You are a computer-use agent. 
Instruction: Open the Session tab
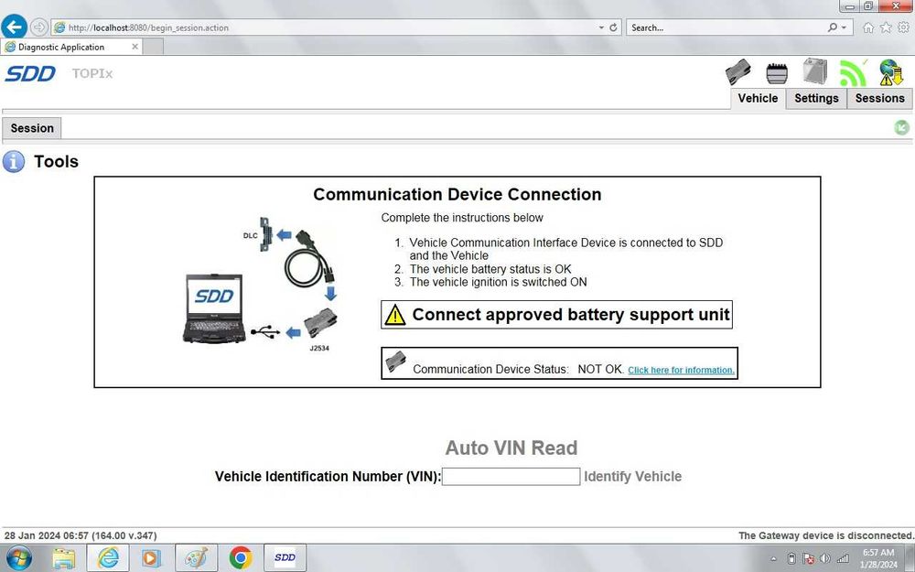[32, 128]
